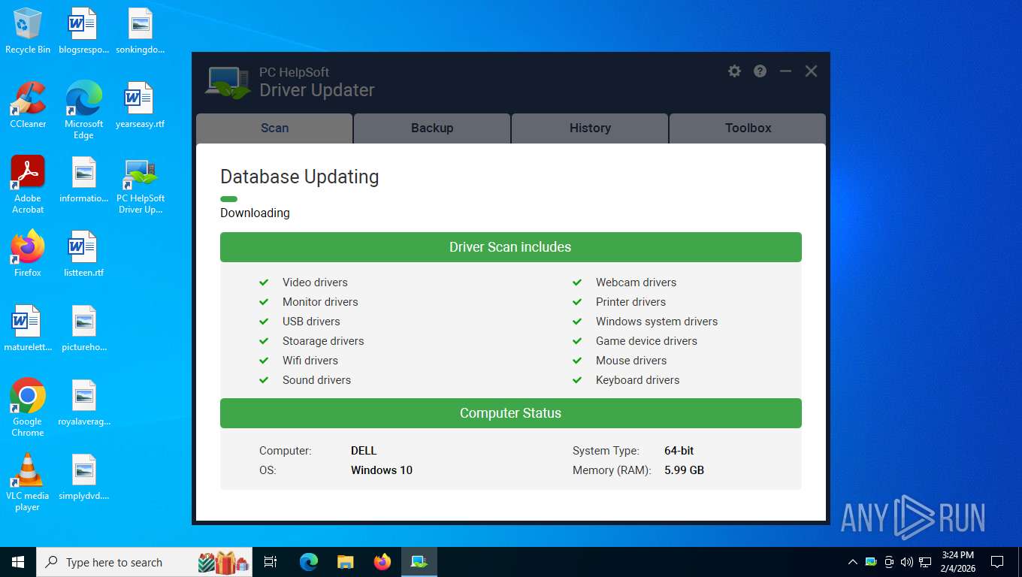Open Adobe Acrobat desktop shortcut
This screenshot has height=577, width=1022.
click(x=28, y=185)
